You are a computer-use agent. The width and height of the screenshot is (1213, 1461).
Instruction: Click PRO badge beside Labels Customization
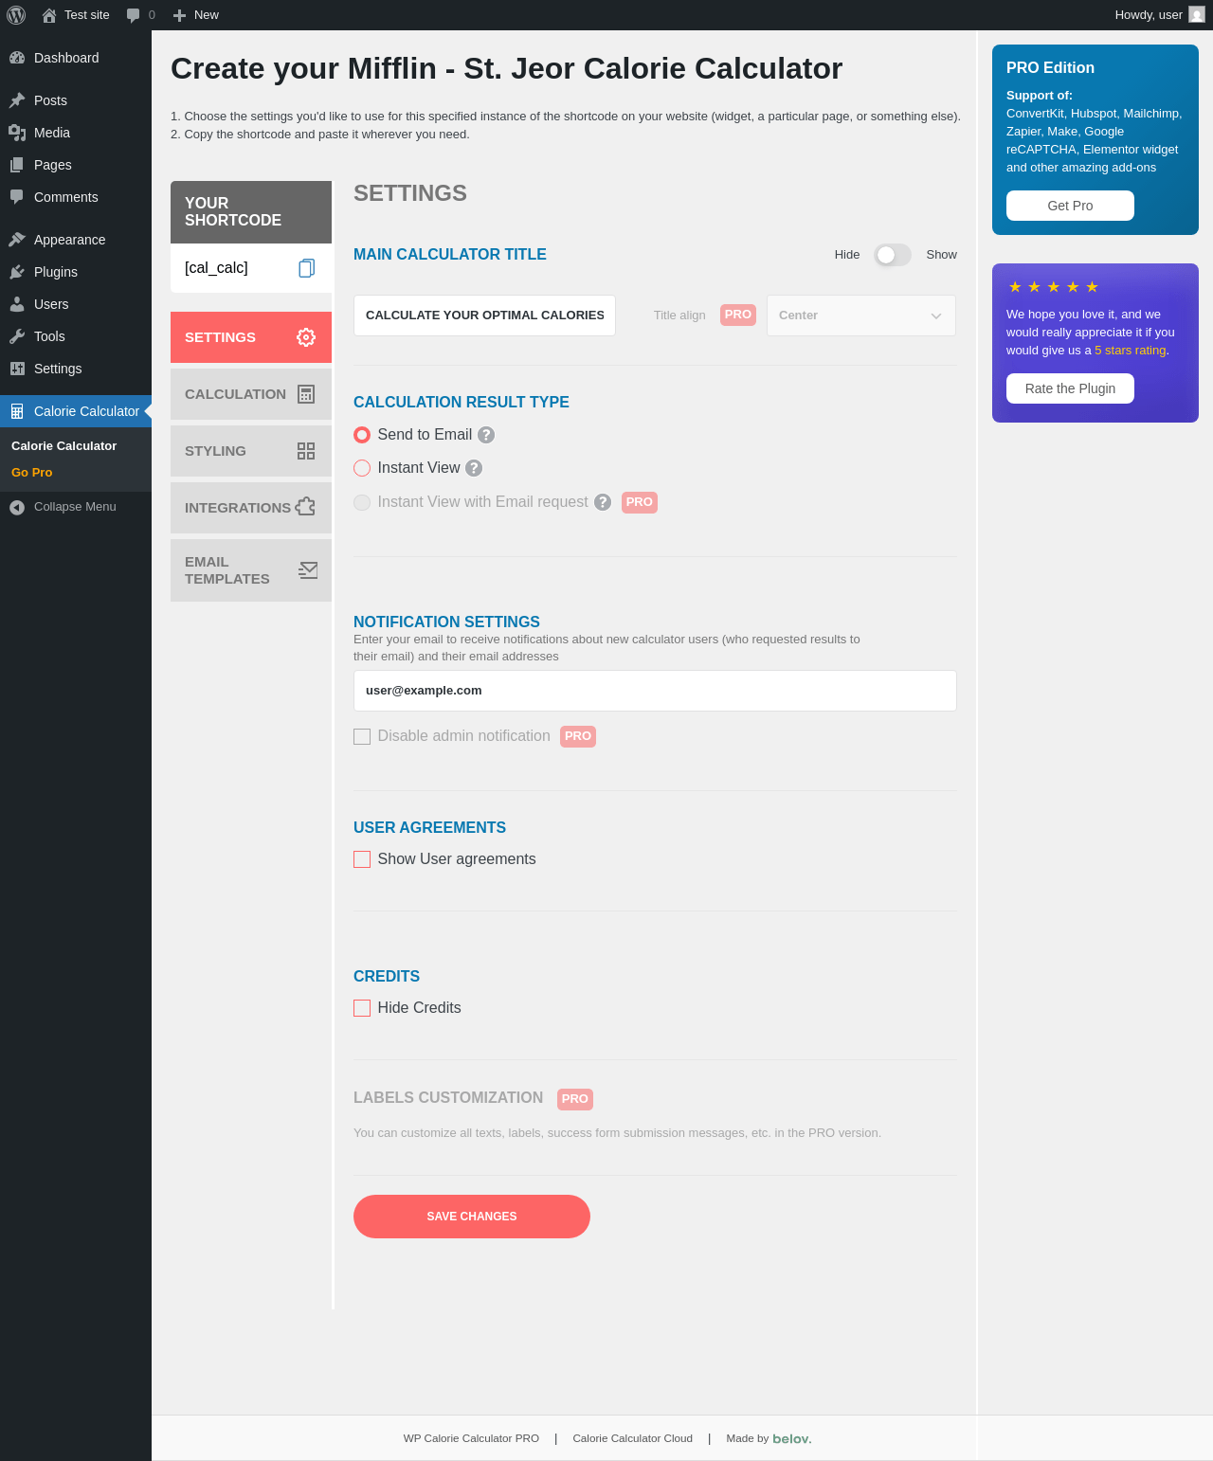click(575, 1099)
